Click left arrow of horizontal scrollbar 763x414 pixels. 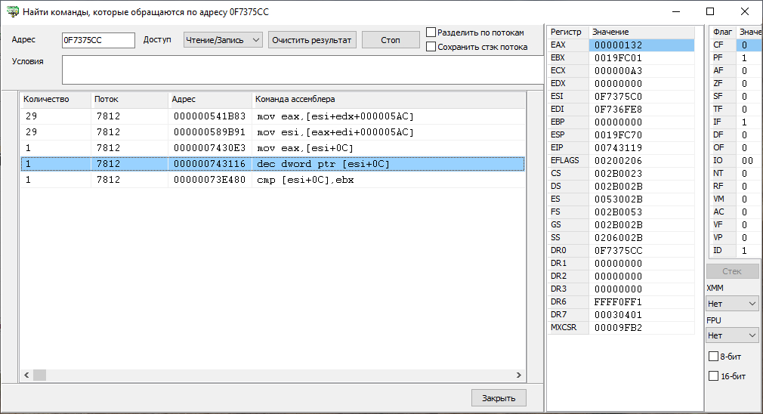click(x=26, y=375)
